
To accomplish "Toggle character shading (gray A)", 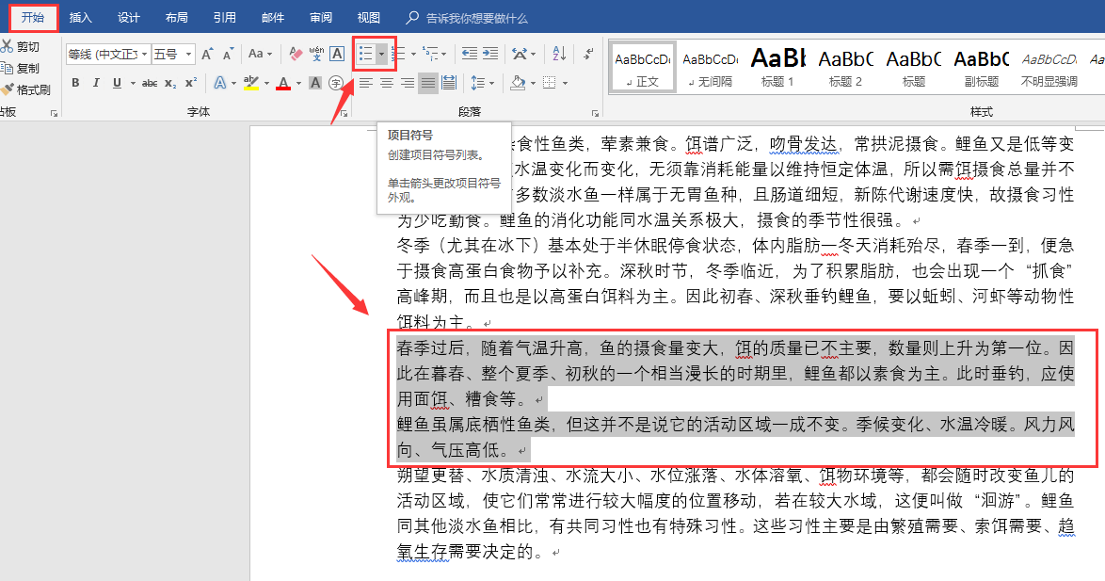I will pyautogui.click(x=315, y=83).
